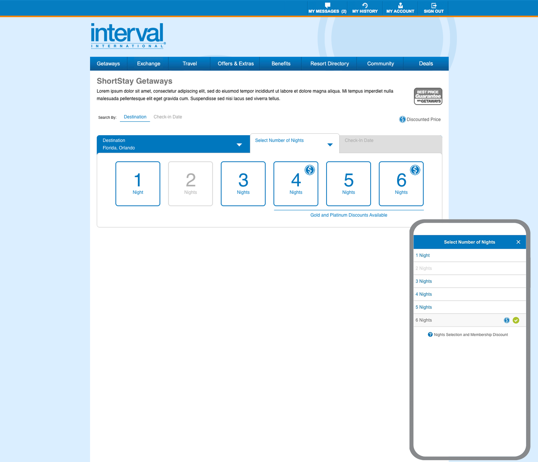Click the Best Price Guarantee badge
This screenshot has width=538, height=462.
(x=428, y=96)
